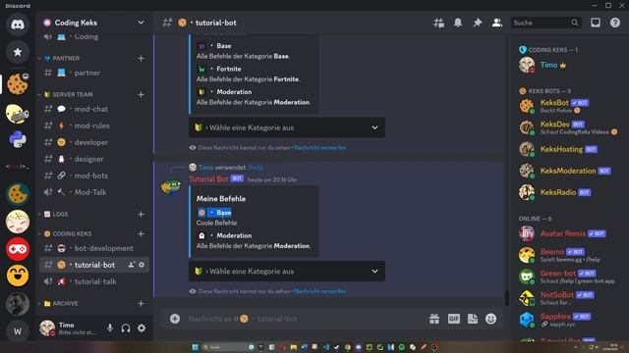This screenshot has width=629, height=353.
Task: Open the mod-chat channel
Action: click(x=94, y=109)
